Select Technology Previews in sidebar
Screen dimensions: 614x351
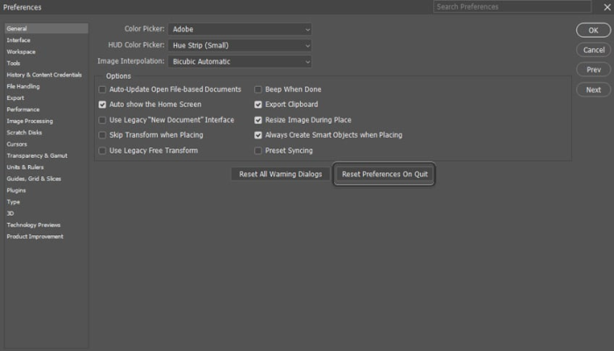pos(33,225)
